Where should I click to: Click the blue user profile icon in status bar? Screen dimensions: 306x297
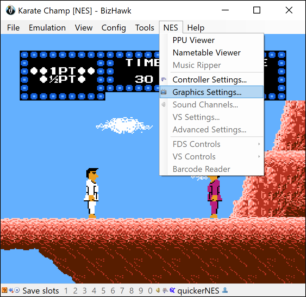(225, 290)
